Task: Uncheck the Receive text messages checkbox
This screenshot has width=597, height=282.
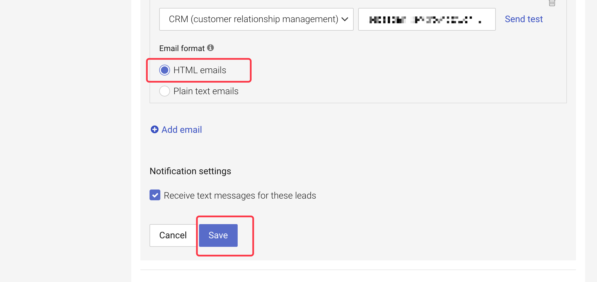Action: [x=155, y=195]
